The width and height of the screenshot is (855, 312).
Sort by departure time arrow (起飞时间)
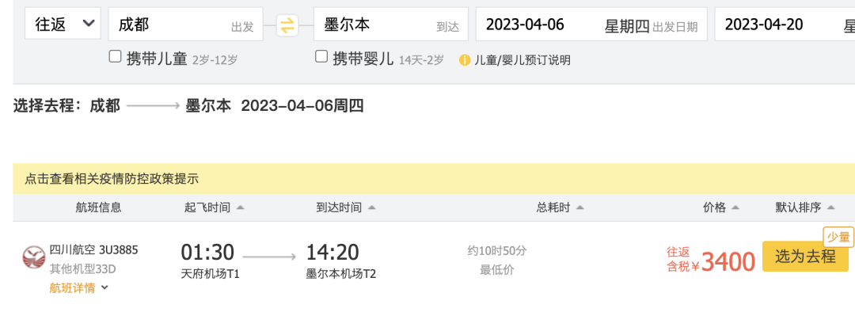click(x=241, y=207)
